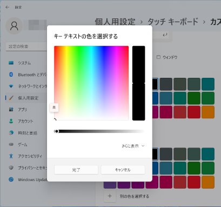Screen dimensions: 221x207
Task: Click ゲーム label in sidebar
Action: pyautogui.click(x=23, y=144)
